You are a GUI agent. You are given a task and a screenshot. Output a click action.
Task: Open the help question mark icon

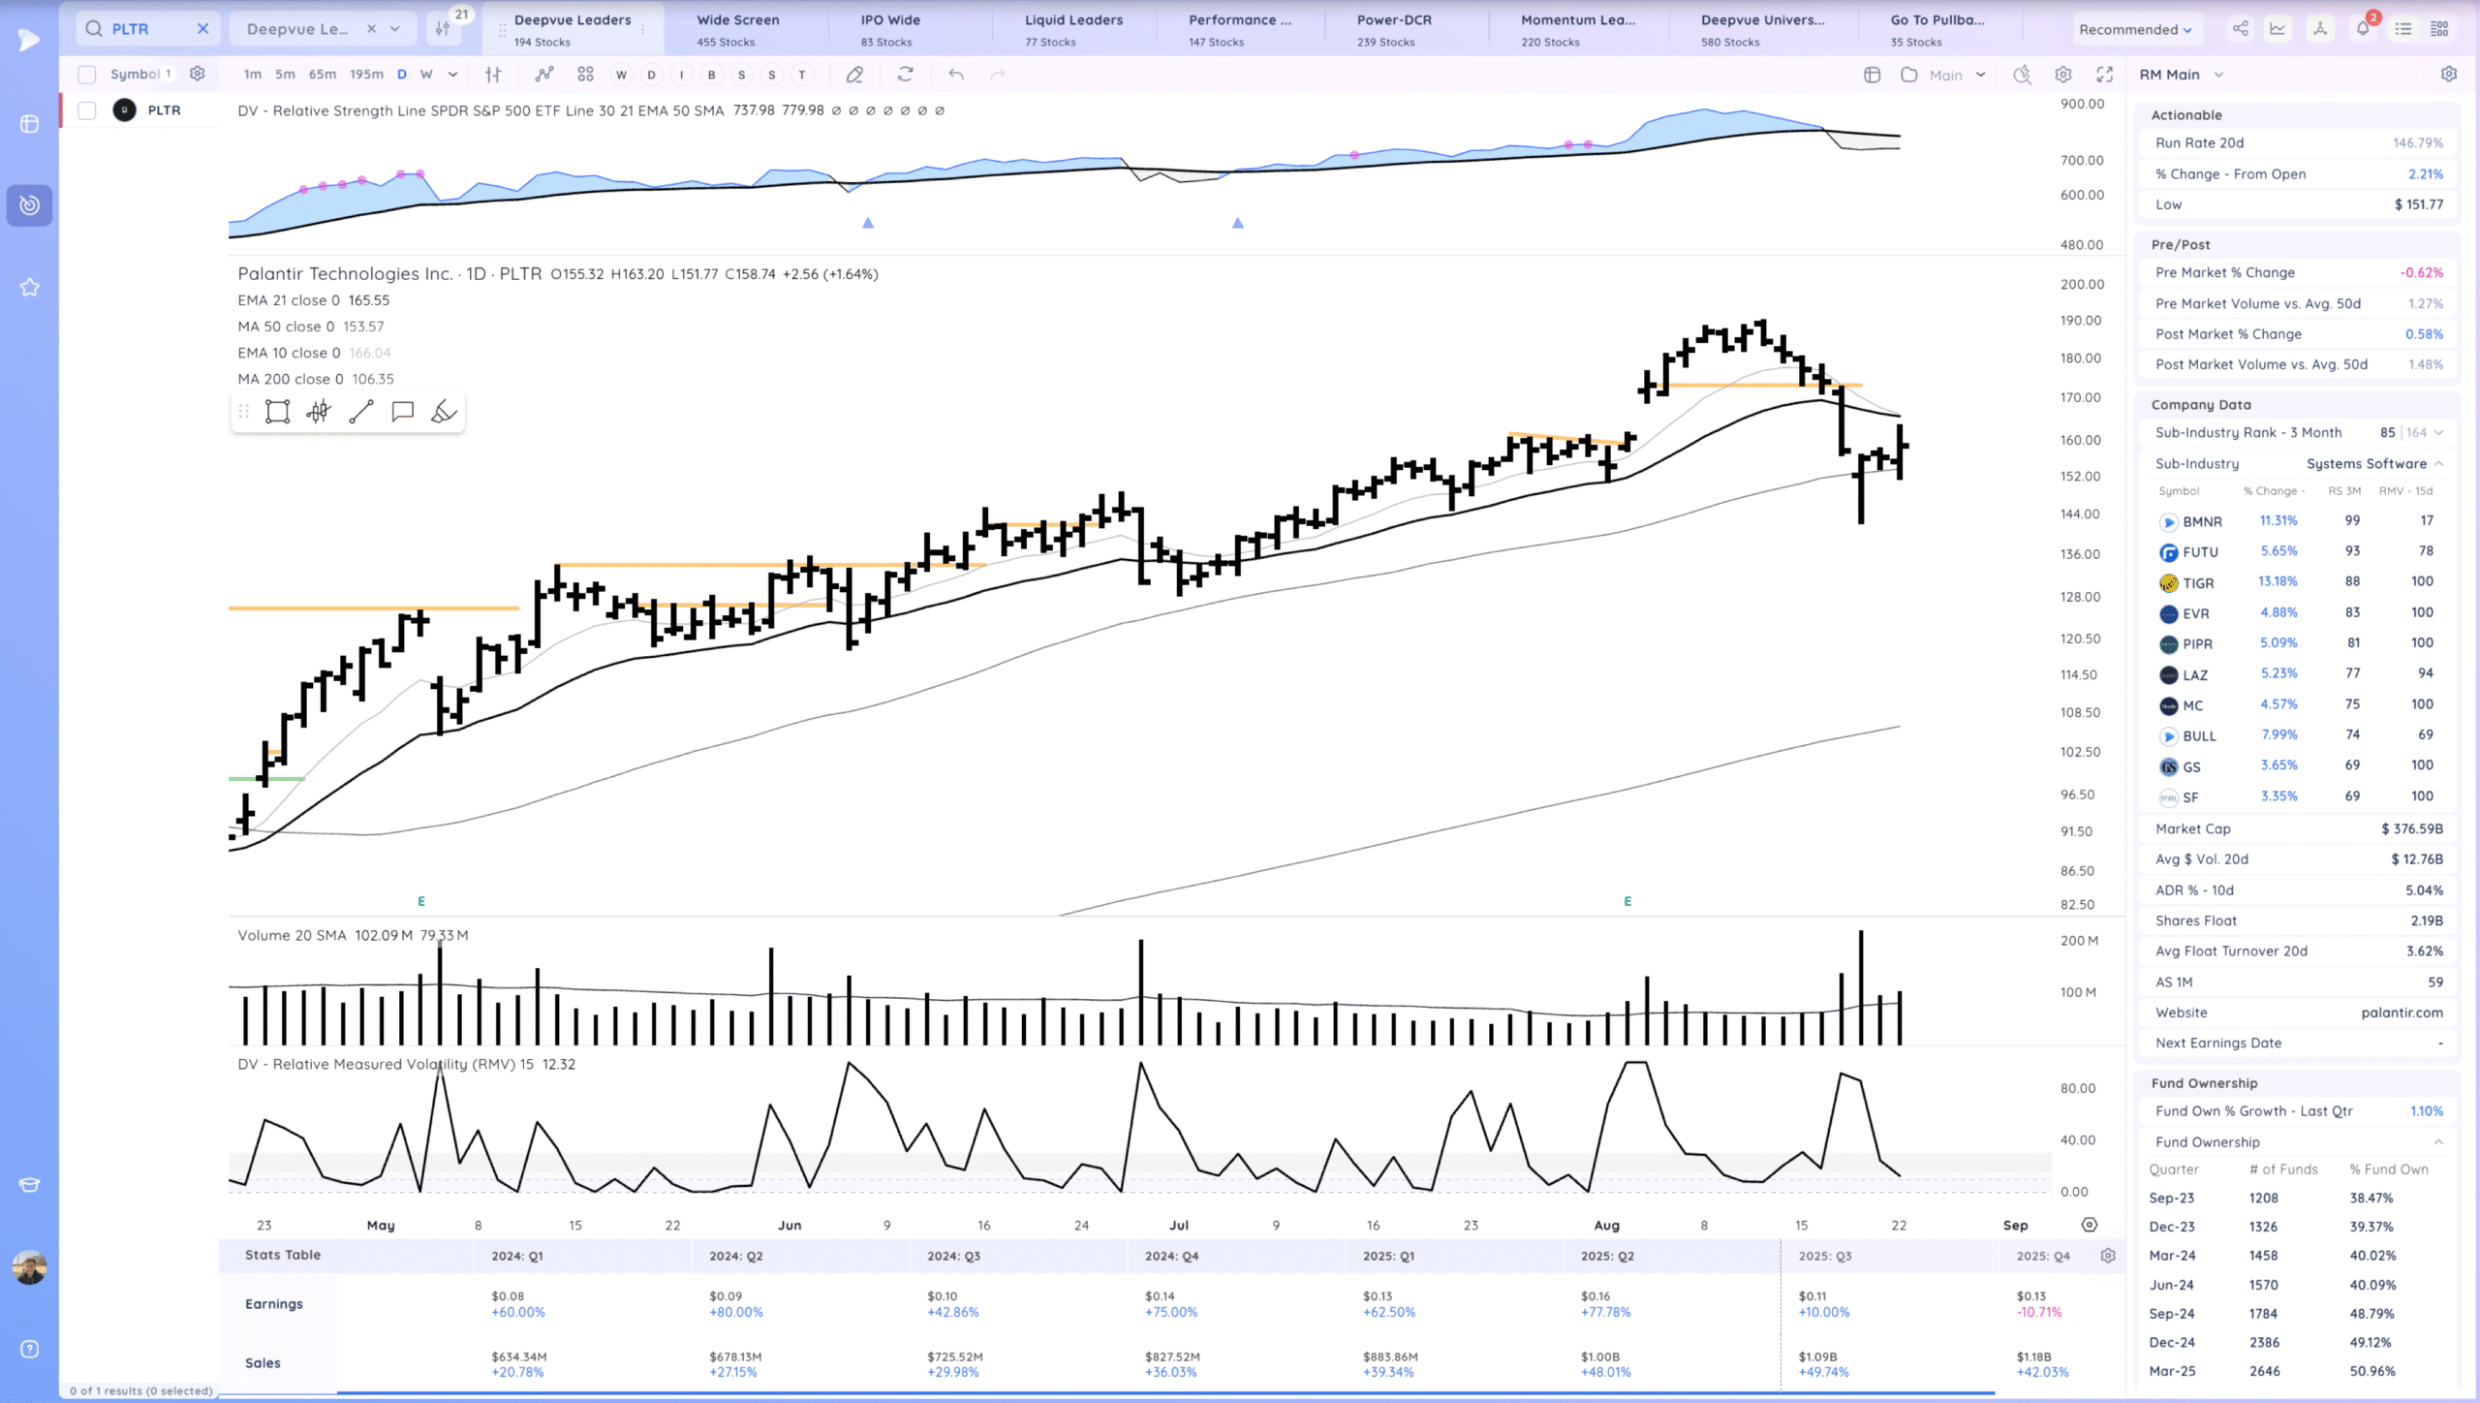pyautogui.click(x=29, y=1349)
